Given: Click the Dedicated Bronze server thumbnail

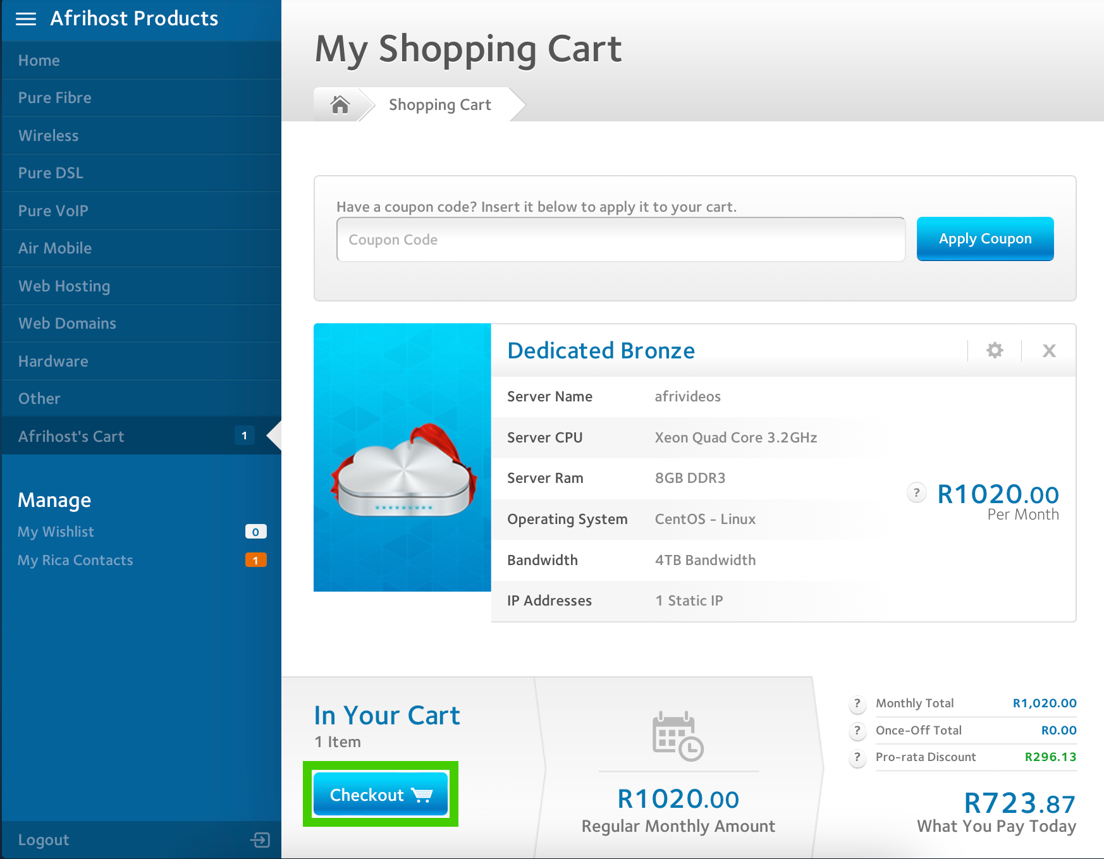Looking at the screenshot, I should point(402,458).
